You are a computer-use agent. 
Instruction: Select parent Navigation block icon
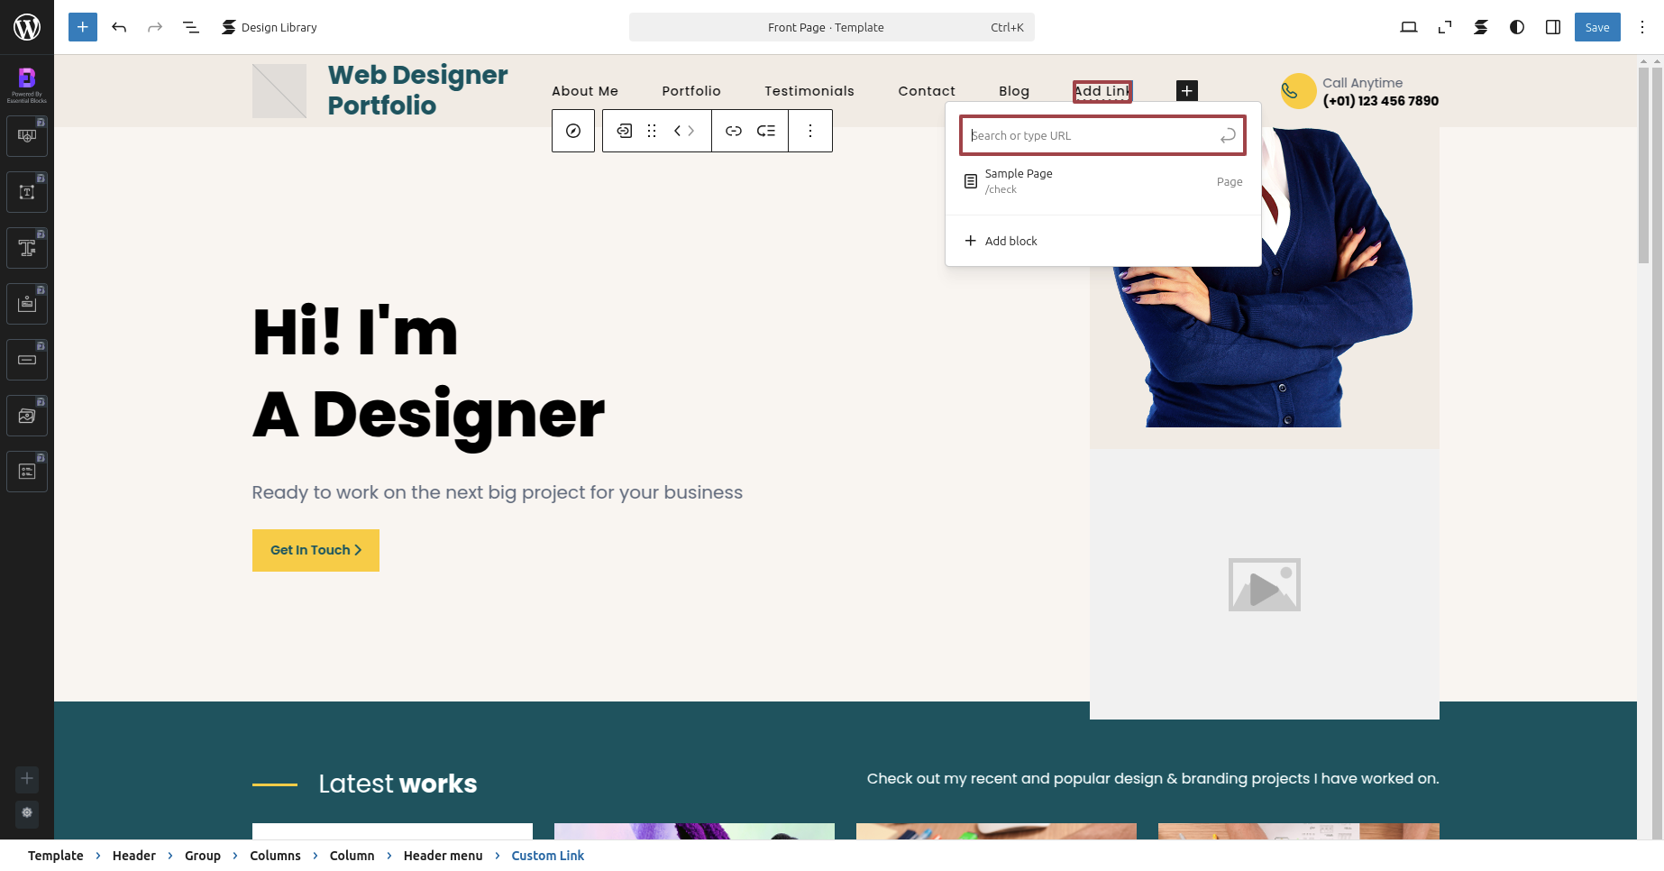(573, 131)
